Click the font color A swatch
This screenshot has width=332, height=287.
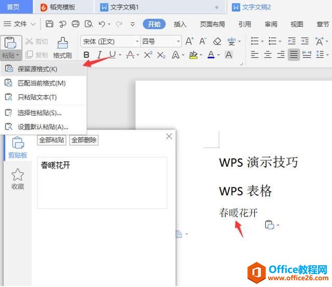tap(211, 55)
